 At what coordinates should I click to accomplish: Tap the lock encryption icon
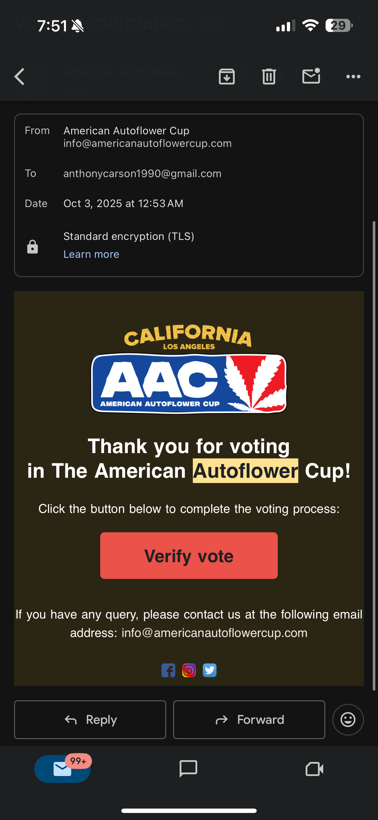coord(33,247)
